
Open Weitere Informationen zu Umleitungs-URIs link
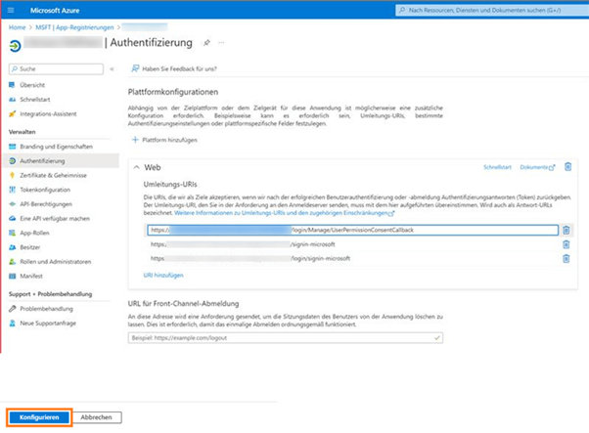(x=285, y=213)
